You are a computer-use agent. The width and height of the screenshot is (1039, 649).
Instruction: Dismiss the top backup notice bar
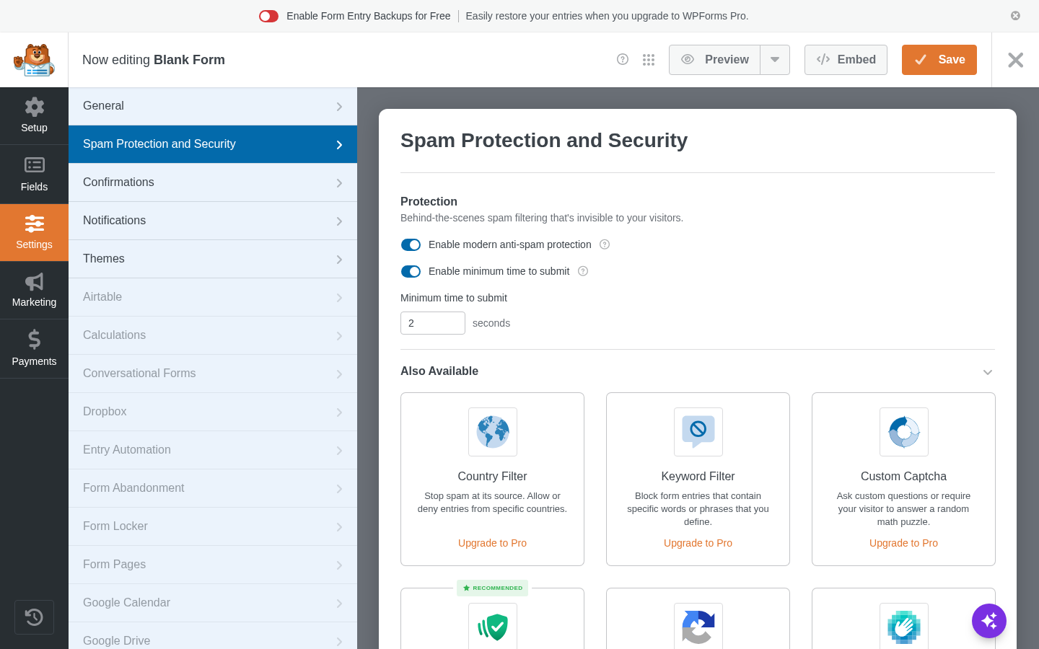(1015, 16)
